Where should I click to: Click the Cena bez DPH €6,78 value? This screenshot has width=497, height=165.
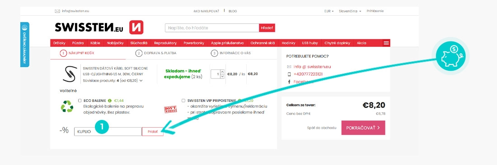(380, 114)
